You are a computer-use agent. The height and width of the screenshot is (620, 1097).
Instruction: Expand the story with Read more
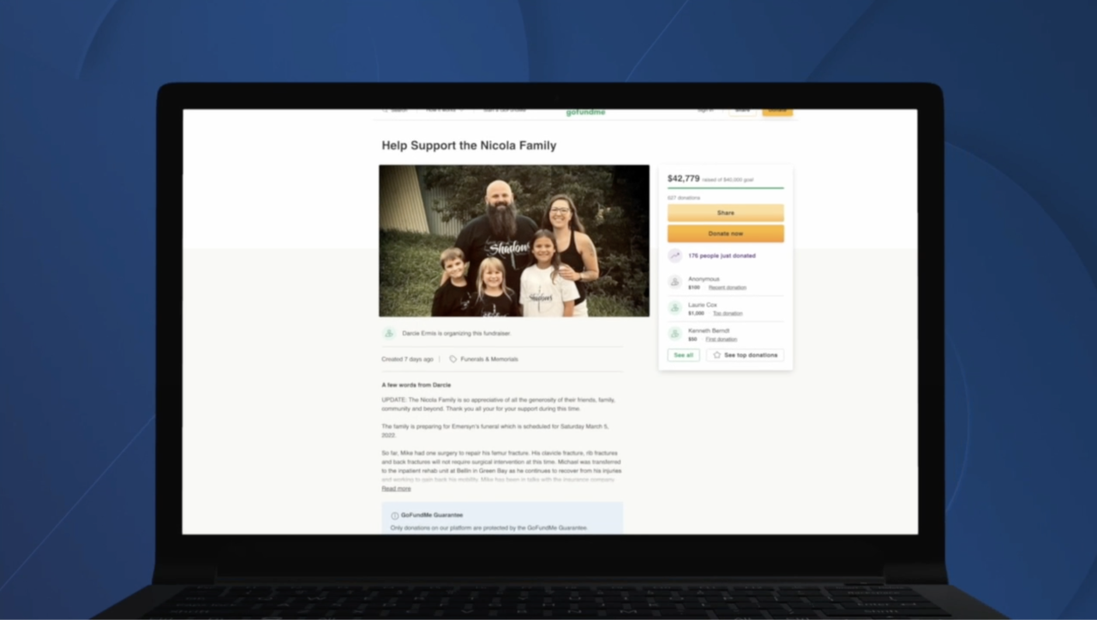click(x=396, y=489)
